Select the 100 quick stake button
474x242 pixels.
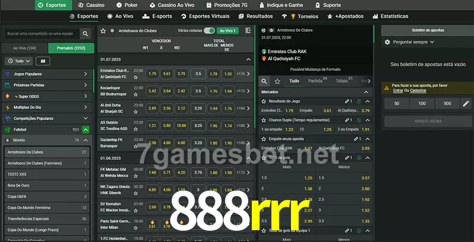421,104
